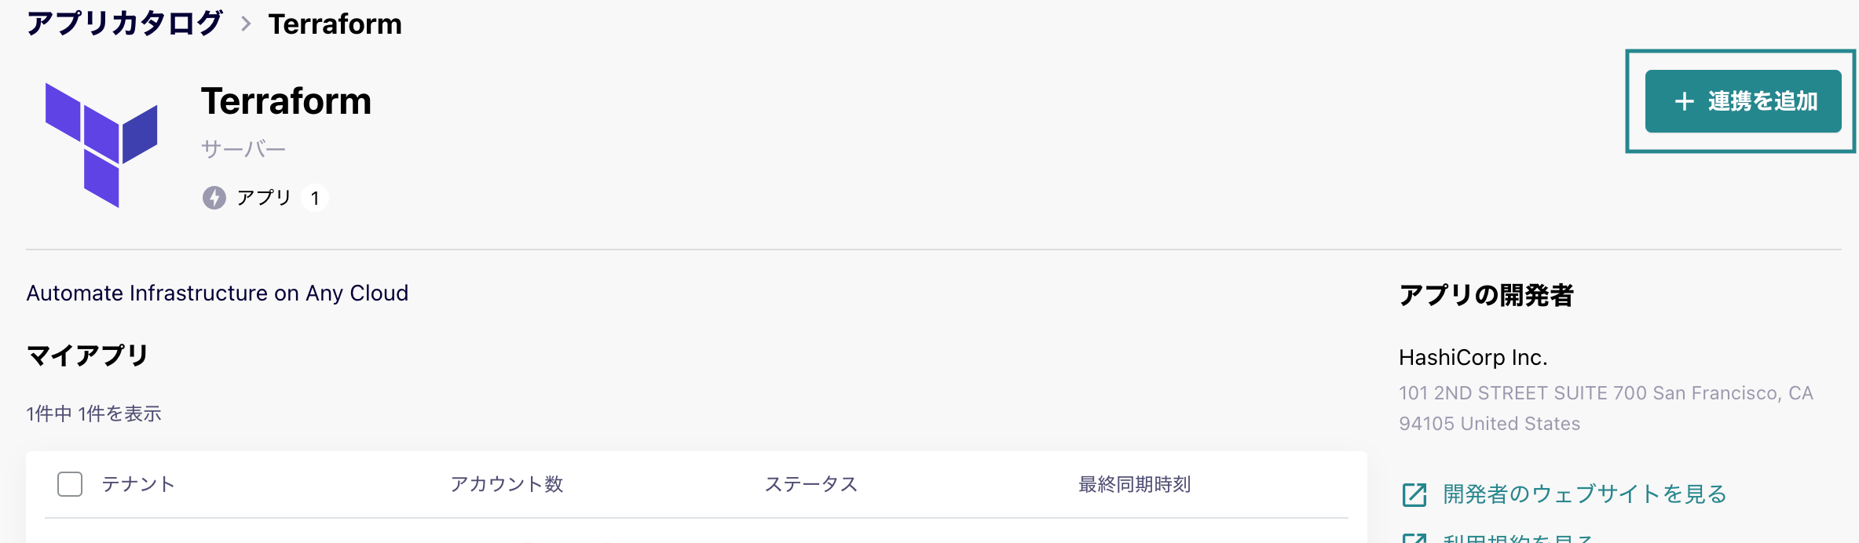Click the Terraform breadcrumb item
Screen dimensions: 1859x543
pyautogui.click(x=335, y=24)
